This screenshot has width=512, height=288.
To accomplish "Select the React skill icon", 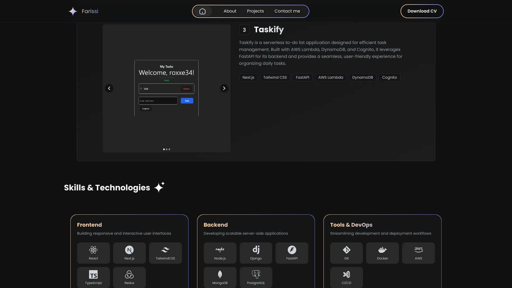I will [93, 250].
